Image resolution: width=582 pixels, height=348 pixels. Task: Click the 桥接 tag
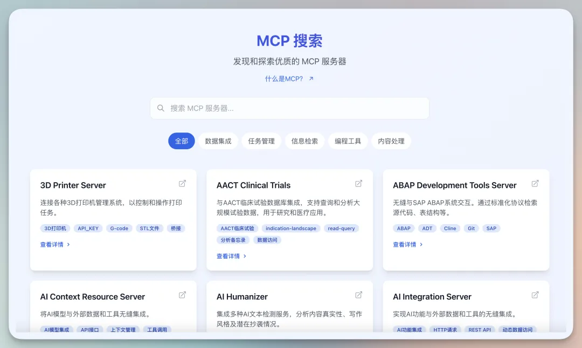tap(176, 228)
